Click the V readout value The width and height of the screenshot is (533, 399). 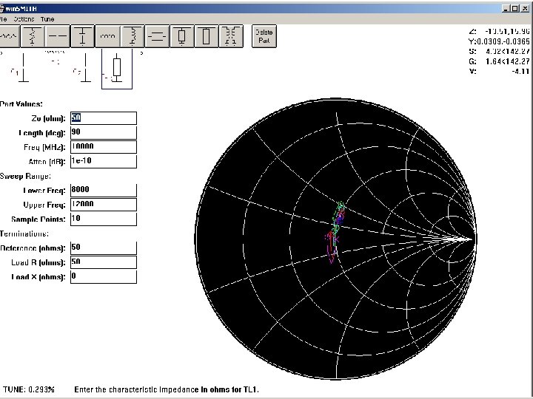click(520, 71)
